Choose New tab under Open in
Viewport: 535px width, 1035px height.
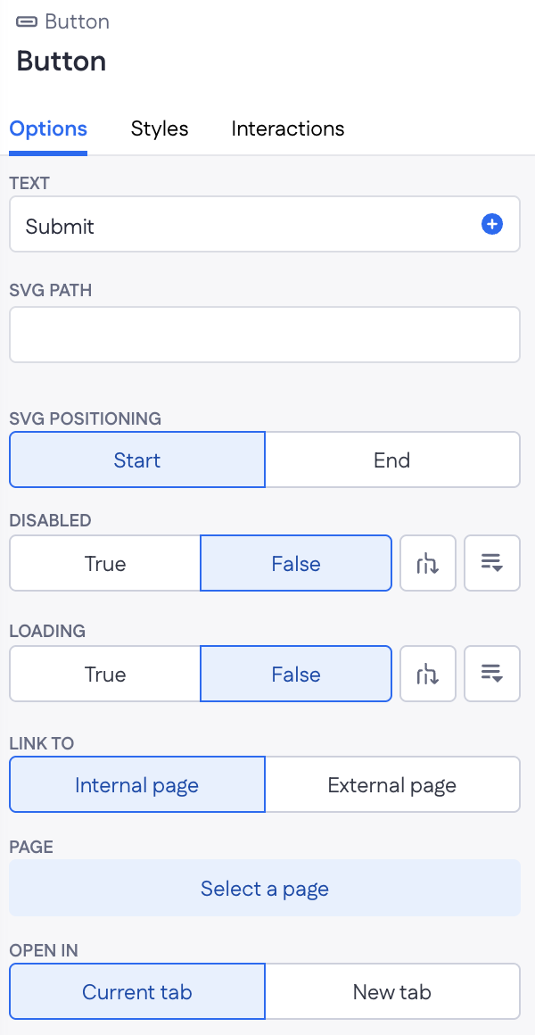[392, 990]
